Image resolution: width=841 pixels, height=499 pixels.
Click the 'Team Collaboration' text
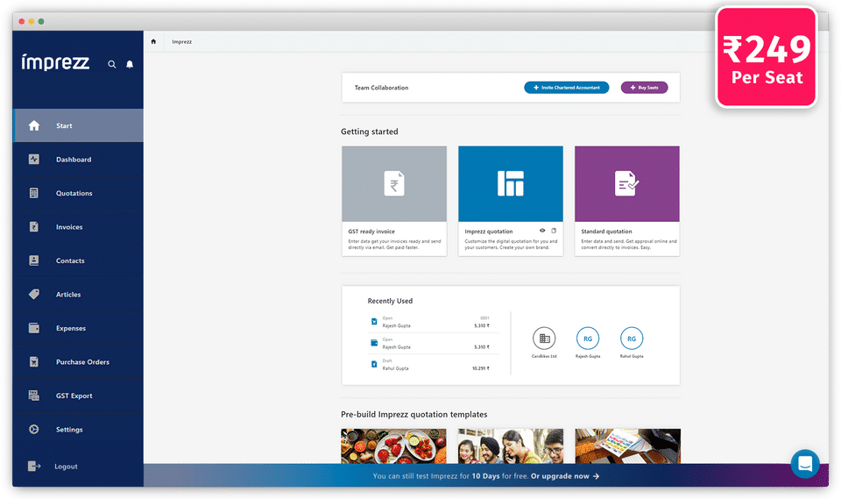pyautogui.click(x=381, y=88)
